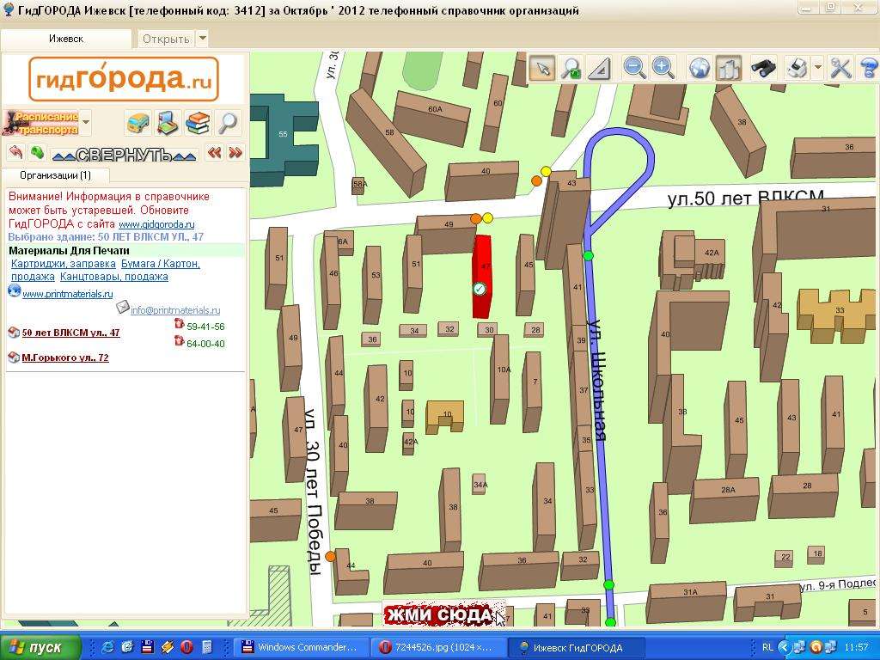
Task: Open the binoculars search tool
Action: click(x=763, y=68)
